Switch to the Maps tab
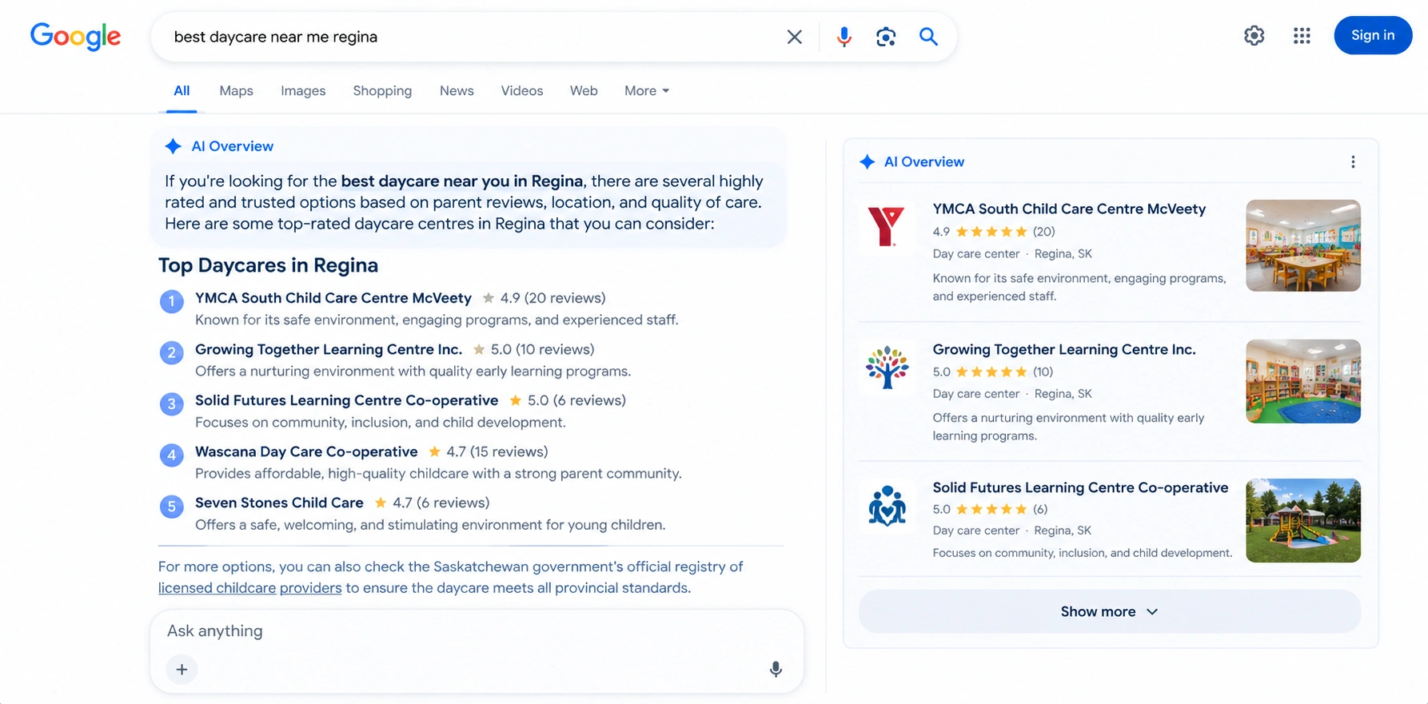1428x704 pixels. click(236, 91)
